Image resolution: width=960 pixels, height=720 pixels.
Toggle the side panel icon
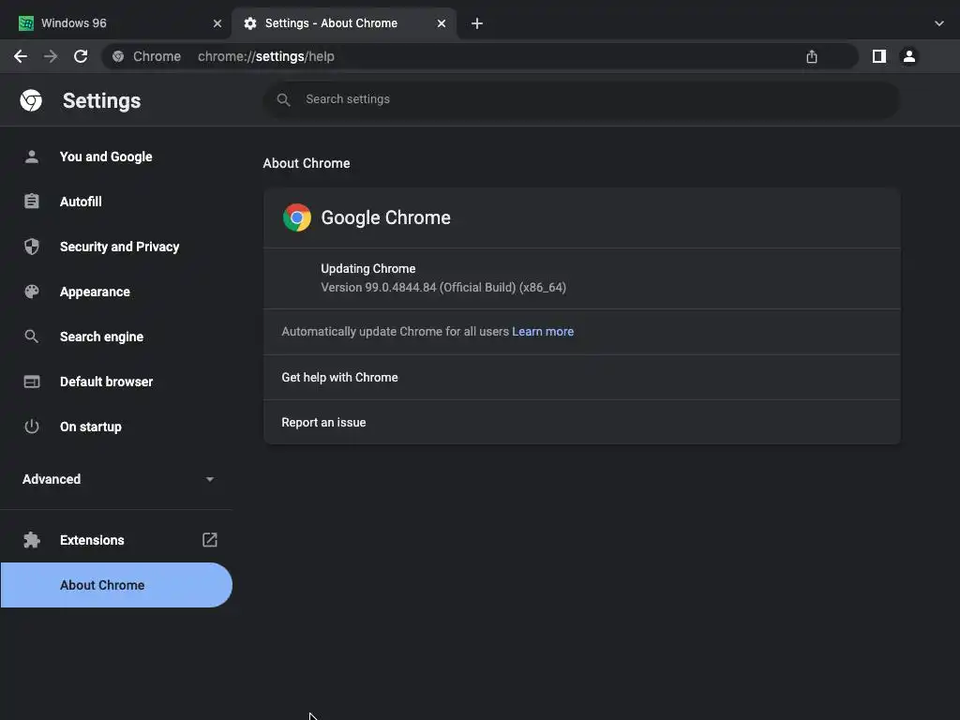pos(879,56)
